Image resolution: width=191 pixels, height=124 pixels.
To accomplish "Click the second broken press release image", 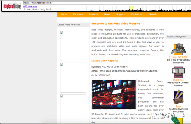I will pos(73,77).
